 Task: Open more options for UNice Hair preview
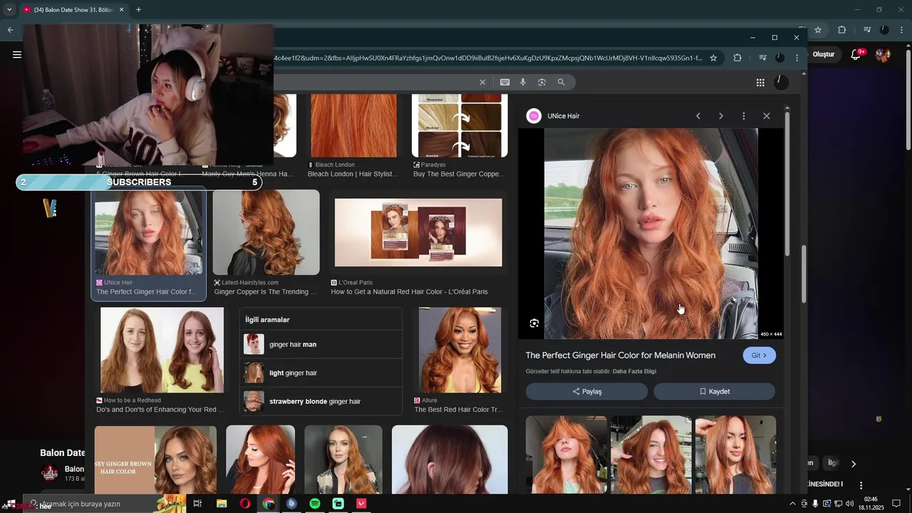pyautogui.click(x=743, y=116)
